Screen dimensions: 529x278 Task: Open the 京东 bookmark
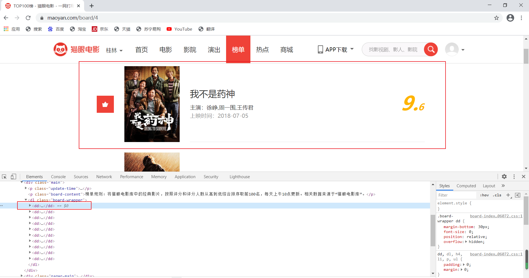click(x=100, y=29)
